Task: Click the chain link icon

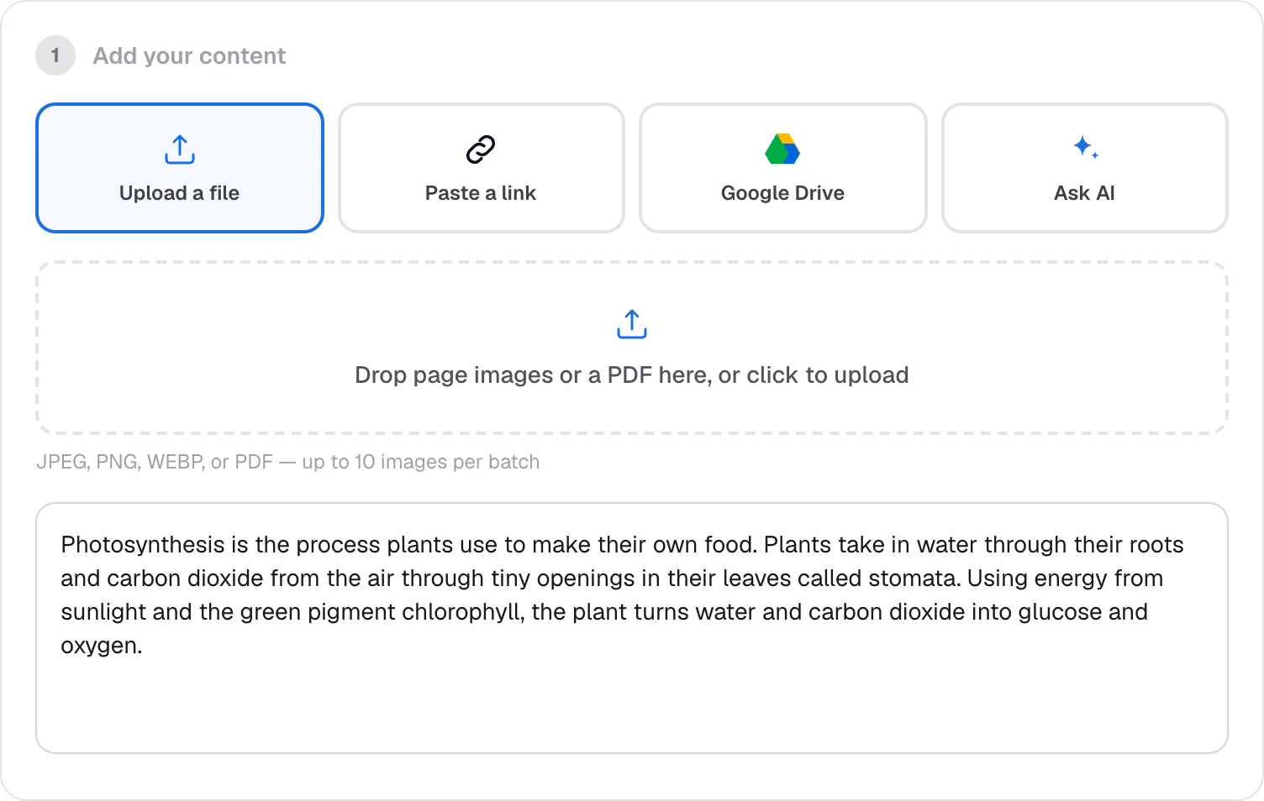Action: (x=481, y=149)
